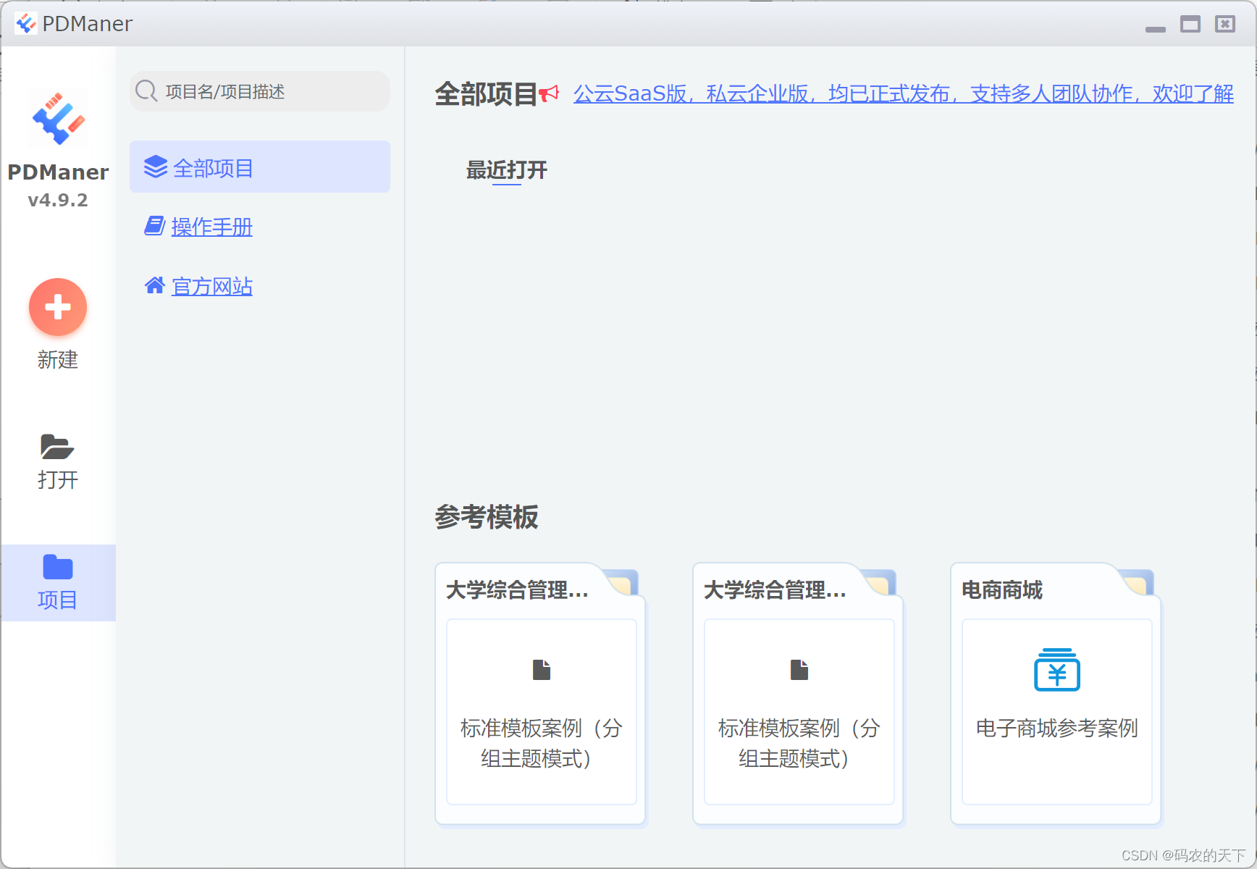The height and width of the screenshot is (869, 1257).
Task: Select the blue 项目 folder icon
Action: click(x=58, y=567)
